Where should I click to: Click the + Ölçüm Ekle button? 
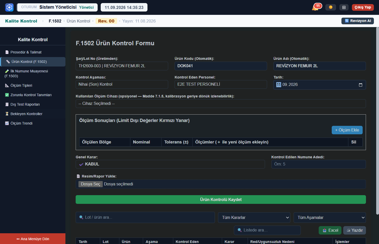(x=347, y=130)
